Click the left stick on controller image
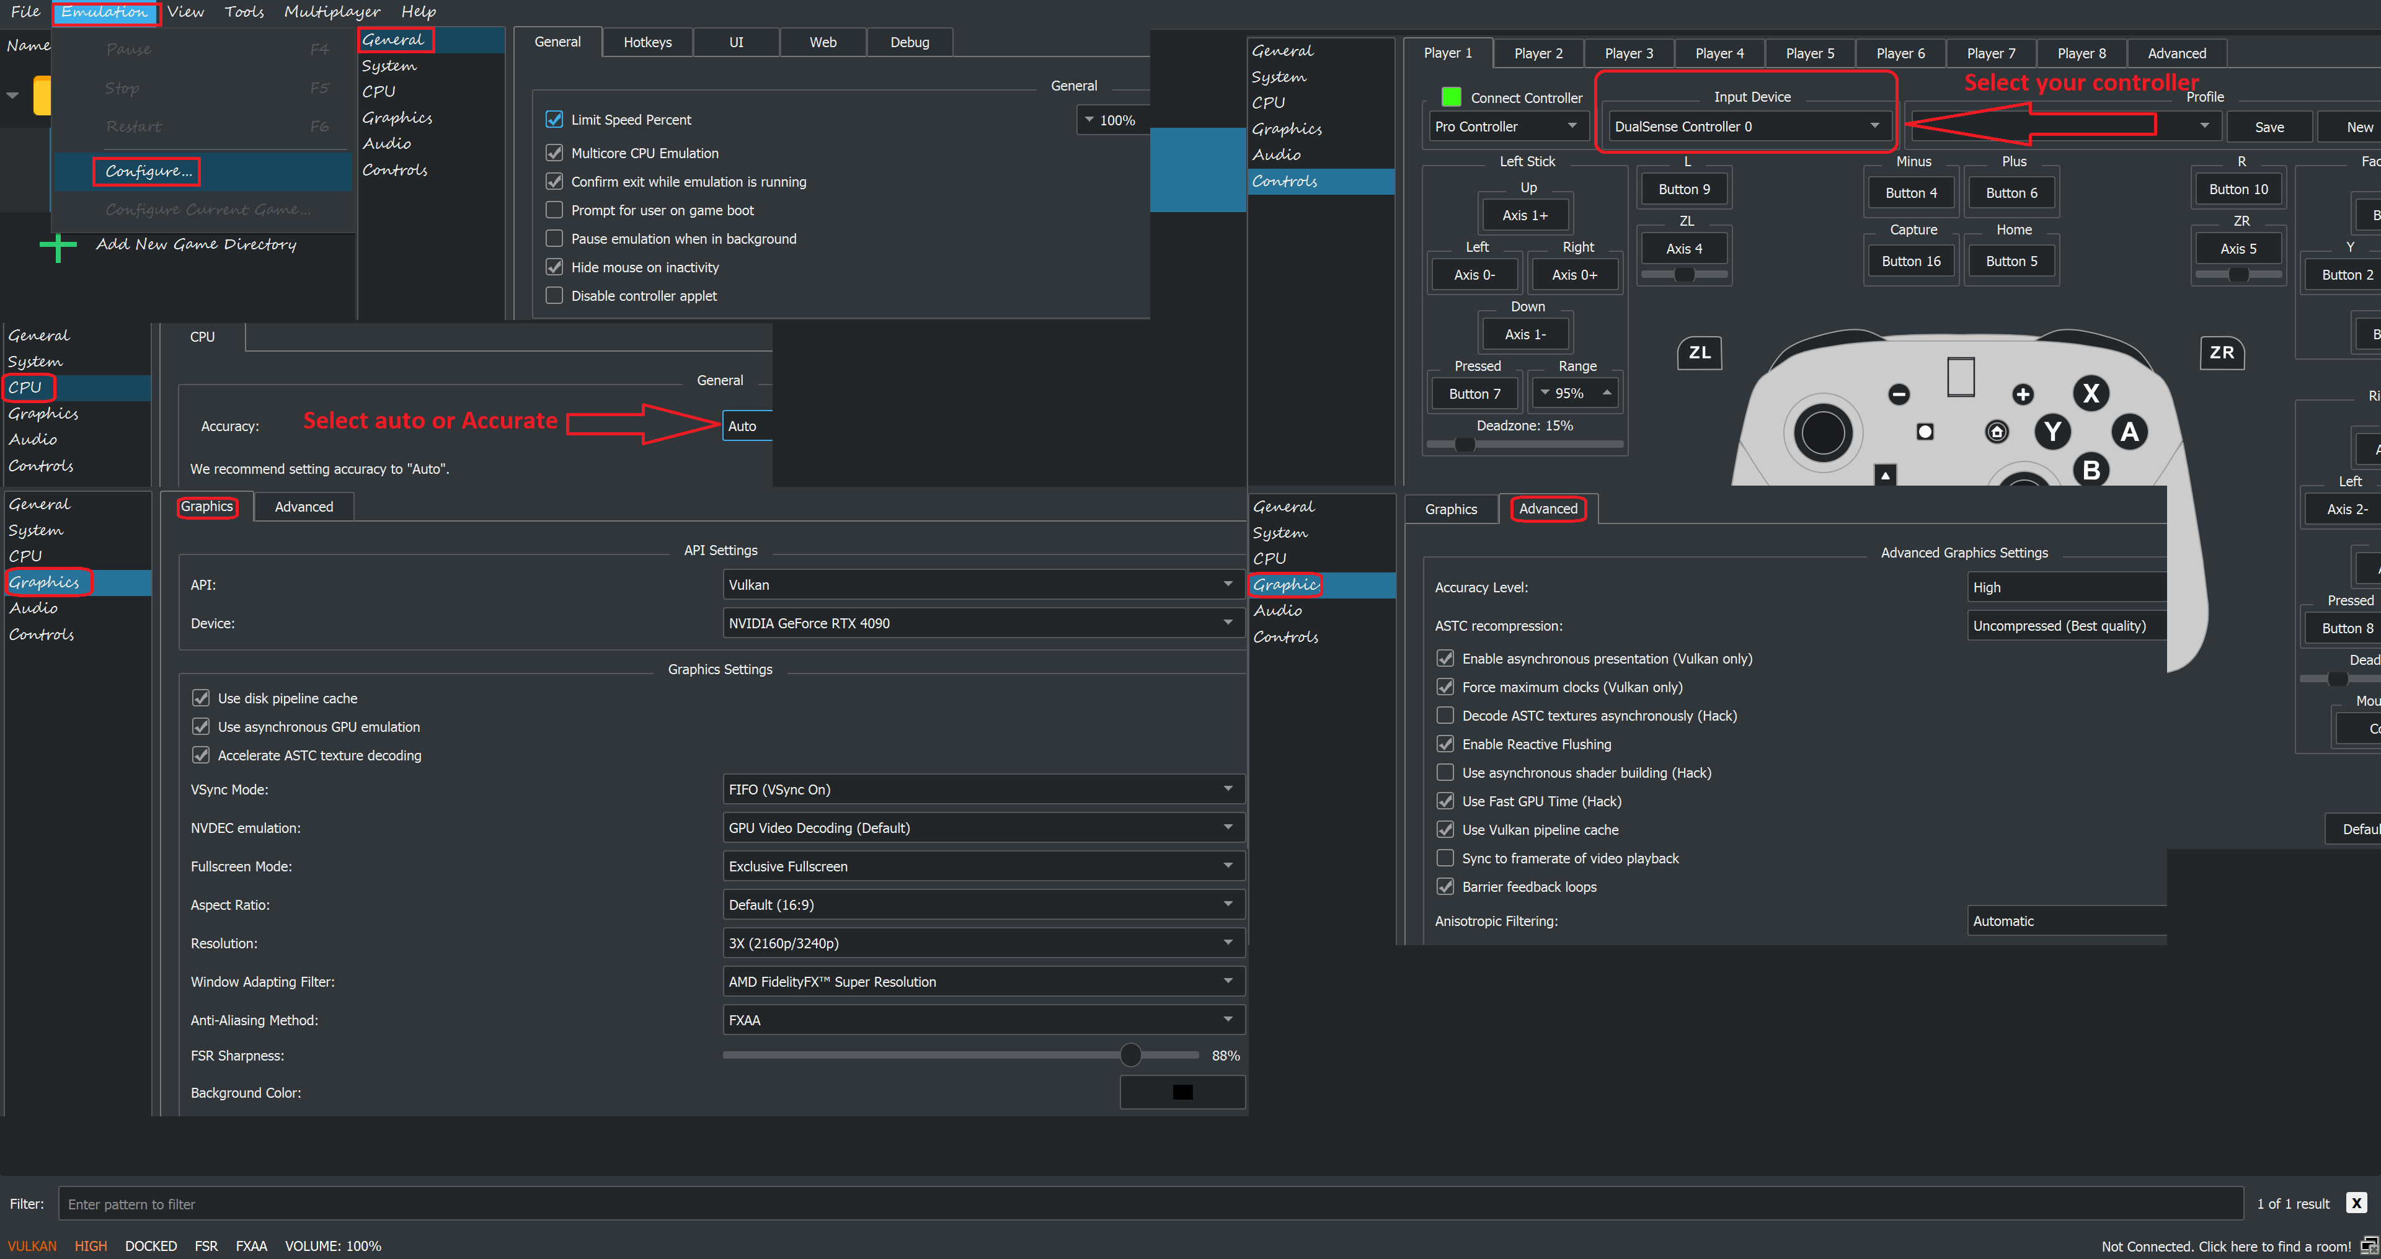Image resolution: width=2381 pixels, height=1259 pixels. click(x=1823, y=433)
